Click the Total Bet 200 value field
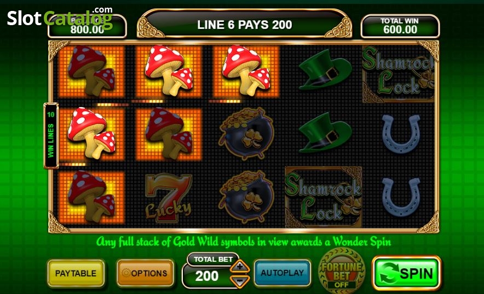Image resolution: width=484 pixels, height=294 pixels. [207, 275]
